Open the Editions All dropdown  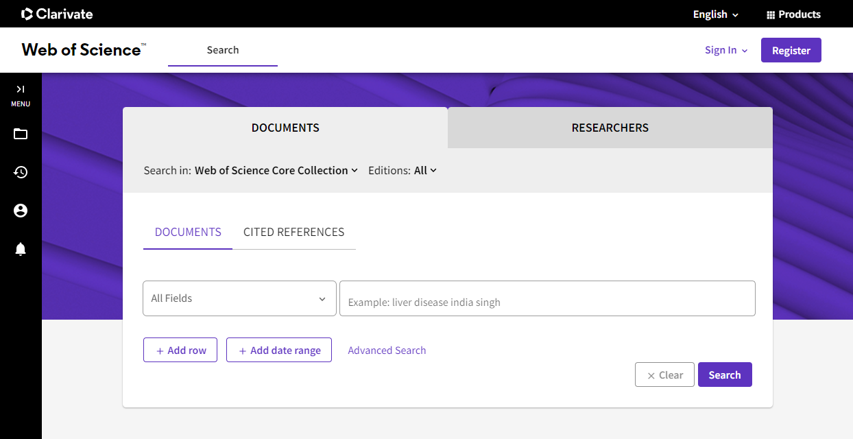pos(425,170)
